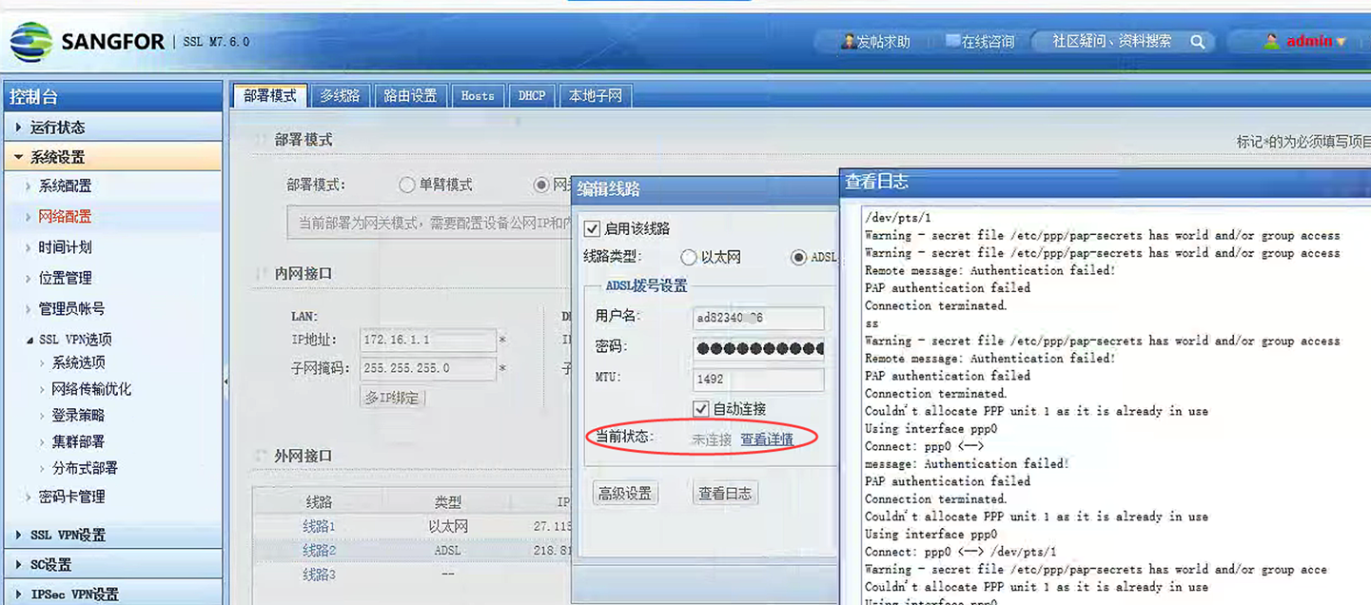Open 管理员帐号 in the sidebar

click(71, 308)
